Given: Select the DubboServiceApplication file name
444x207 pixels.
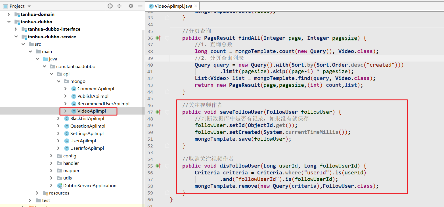Looking at the screenshot, I should point(90,185).
